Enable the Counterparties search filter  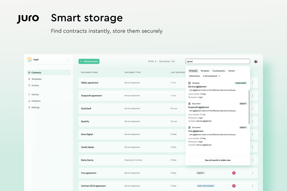click(219, 71)
